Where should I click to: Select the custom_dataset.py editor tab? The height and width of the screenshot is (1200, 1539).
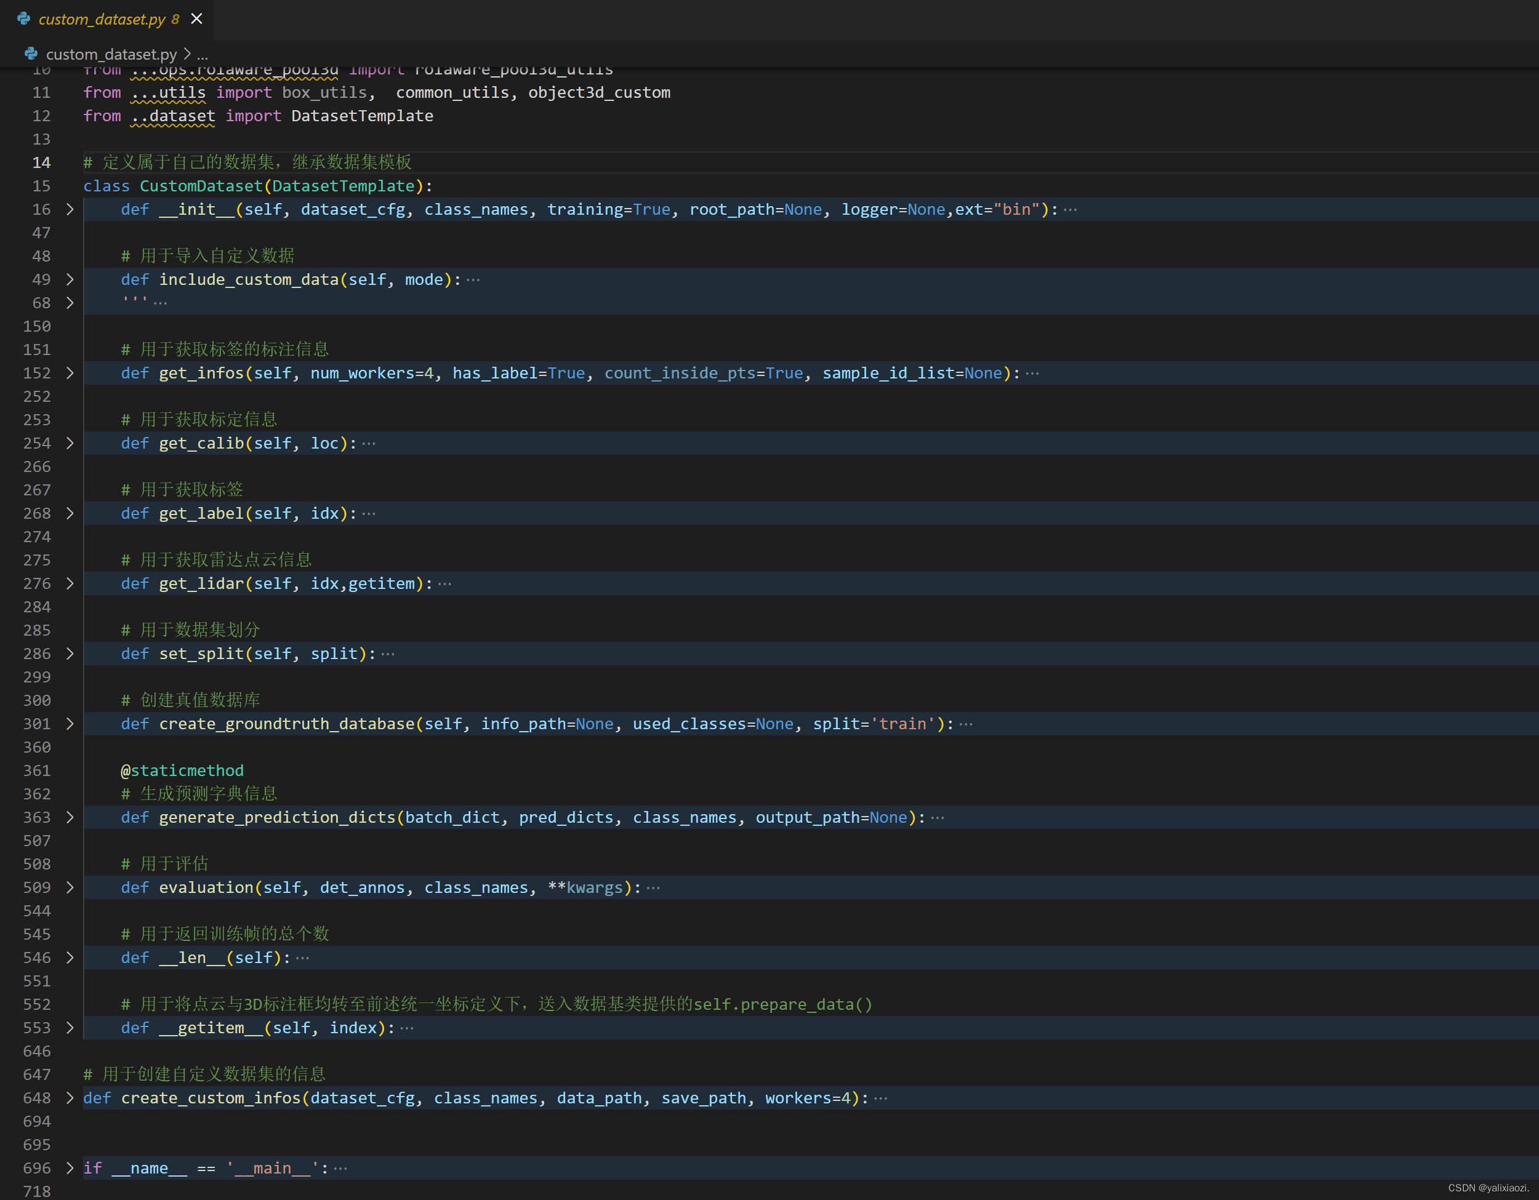click(102, 19)
